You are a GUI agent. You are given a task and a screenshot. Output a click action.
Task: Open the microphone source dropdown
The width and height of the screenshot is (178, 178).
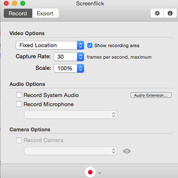point(70,115)
